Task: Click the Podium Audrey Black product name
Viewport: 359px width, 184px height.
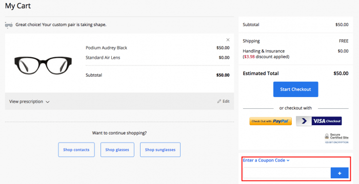Action: coord(106,48)
